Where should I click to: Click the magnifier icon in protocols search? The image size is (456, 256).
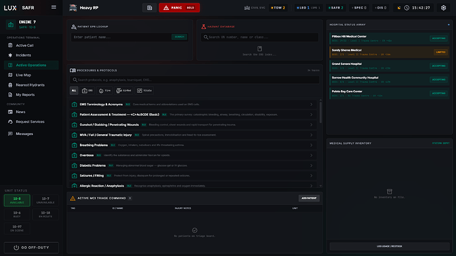click(x=75, y=80)
